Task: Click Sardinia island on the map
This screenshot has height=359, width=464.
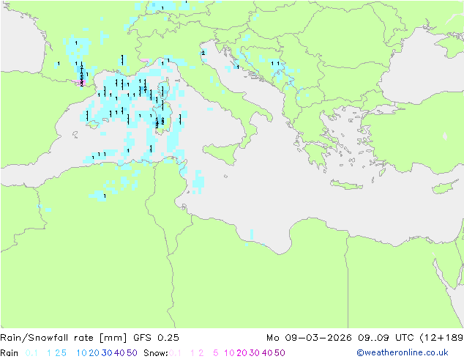Action: pos(161,119)
